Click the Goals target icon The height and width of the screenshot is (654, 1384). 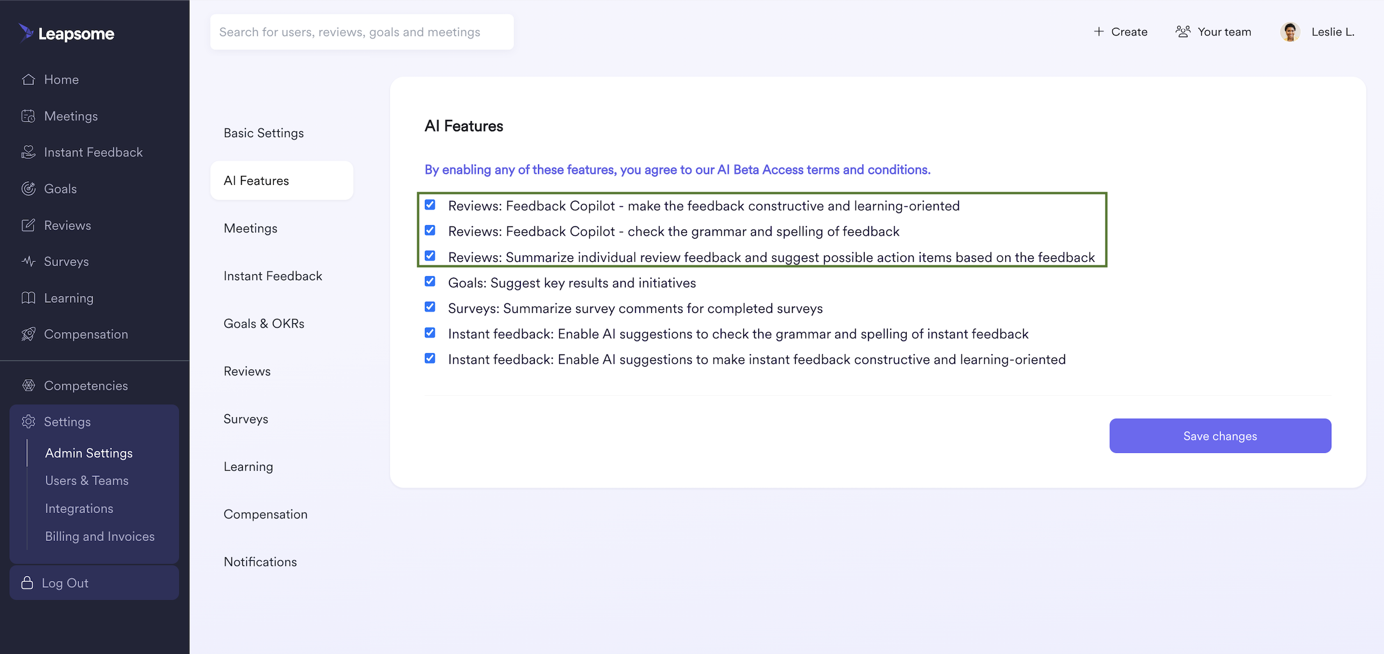[x=29, y=189]
